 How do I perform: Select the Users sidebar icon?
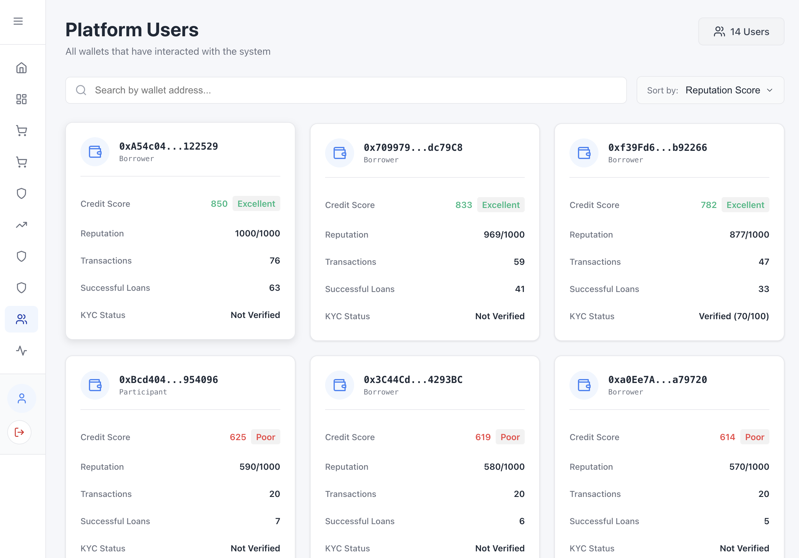(x=21, y=319)
